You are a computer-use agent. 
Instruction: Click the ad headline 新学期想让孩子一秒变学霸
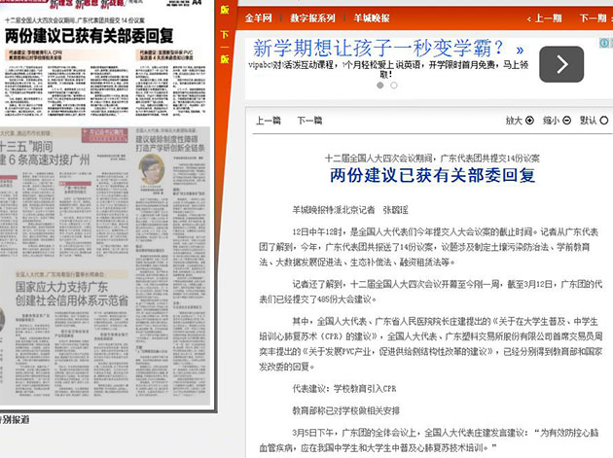pos(379,49)
